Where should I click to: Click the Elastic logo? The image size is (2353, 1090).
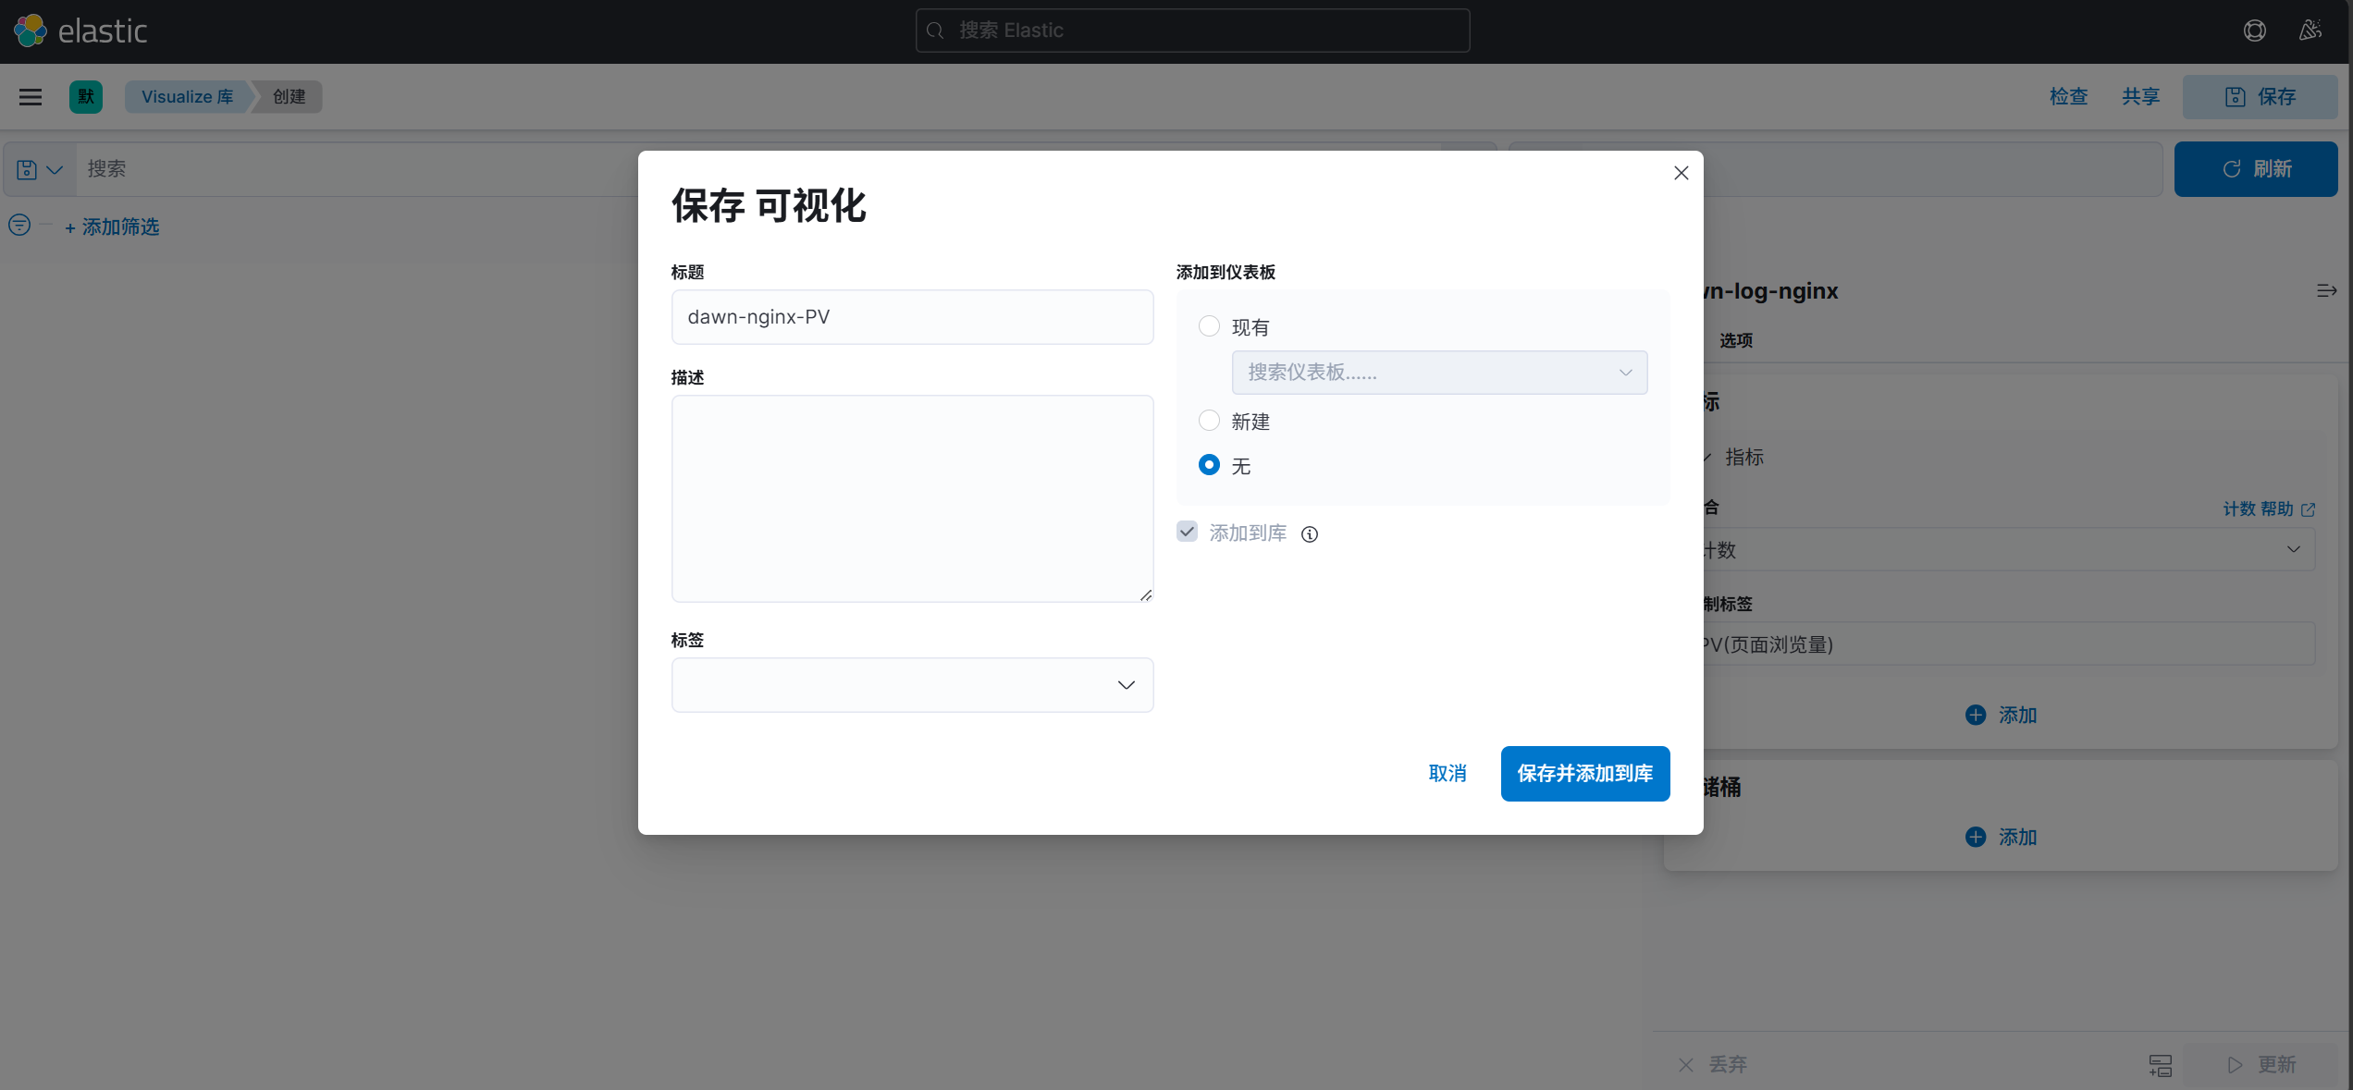80,31
